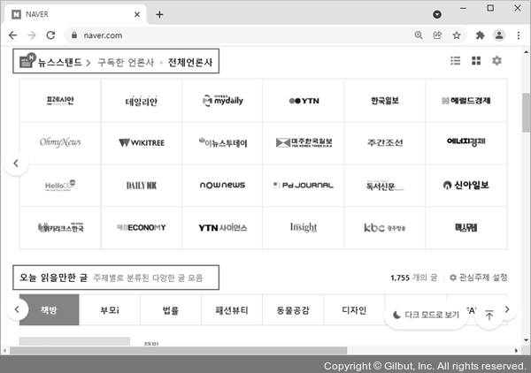The height and width of the screenshot is (373, 531).
Task: Close the NAVER tab
Action: click(x=137, y=14)
